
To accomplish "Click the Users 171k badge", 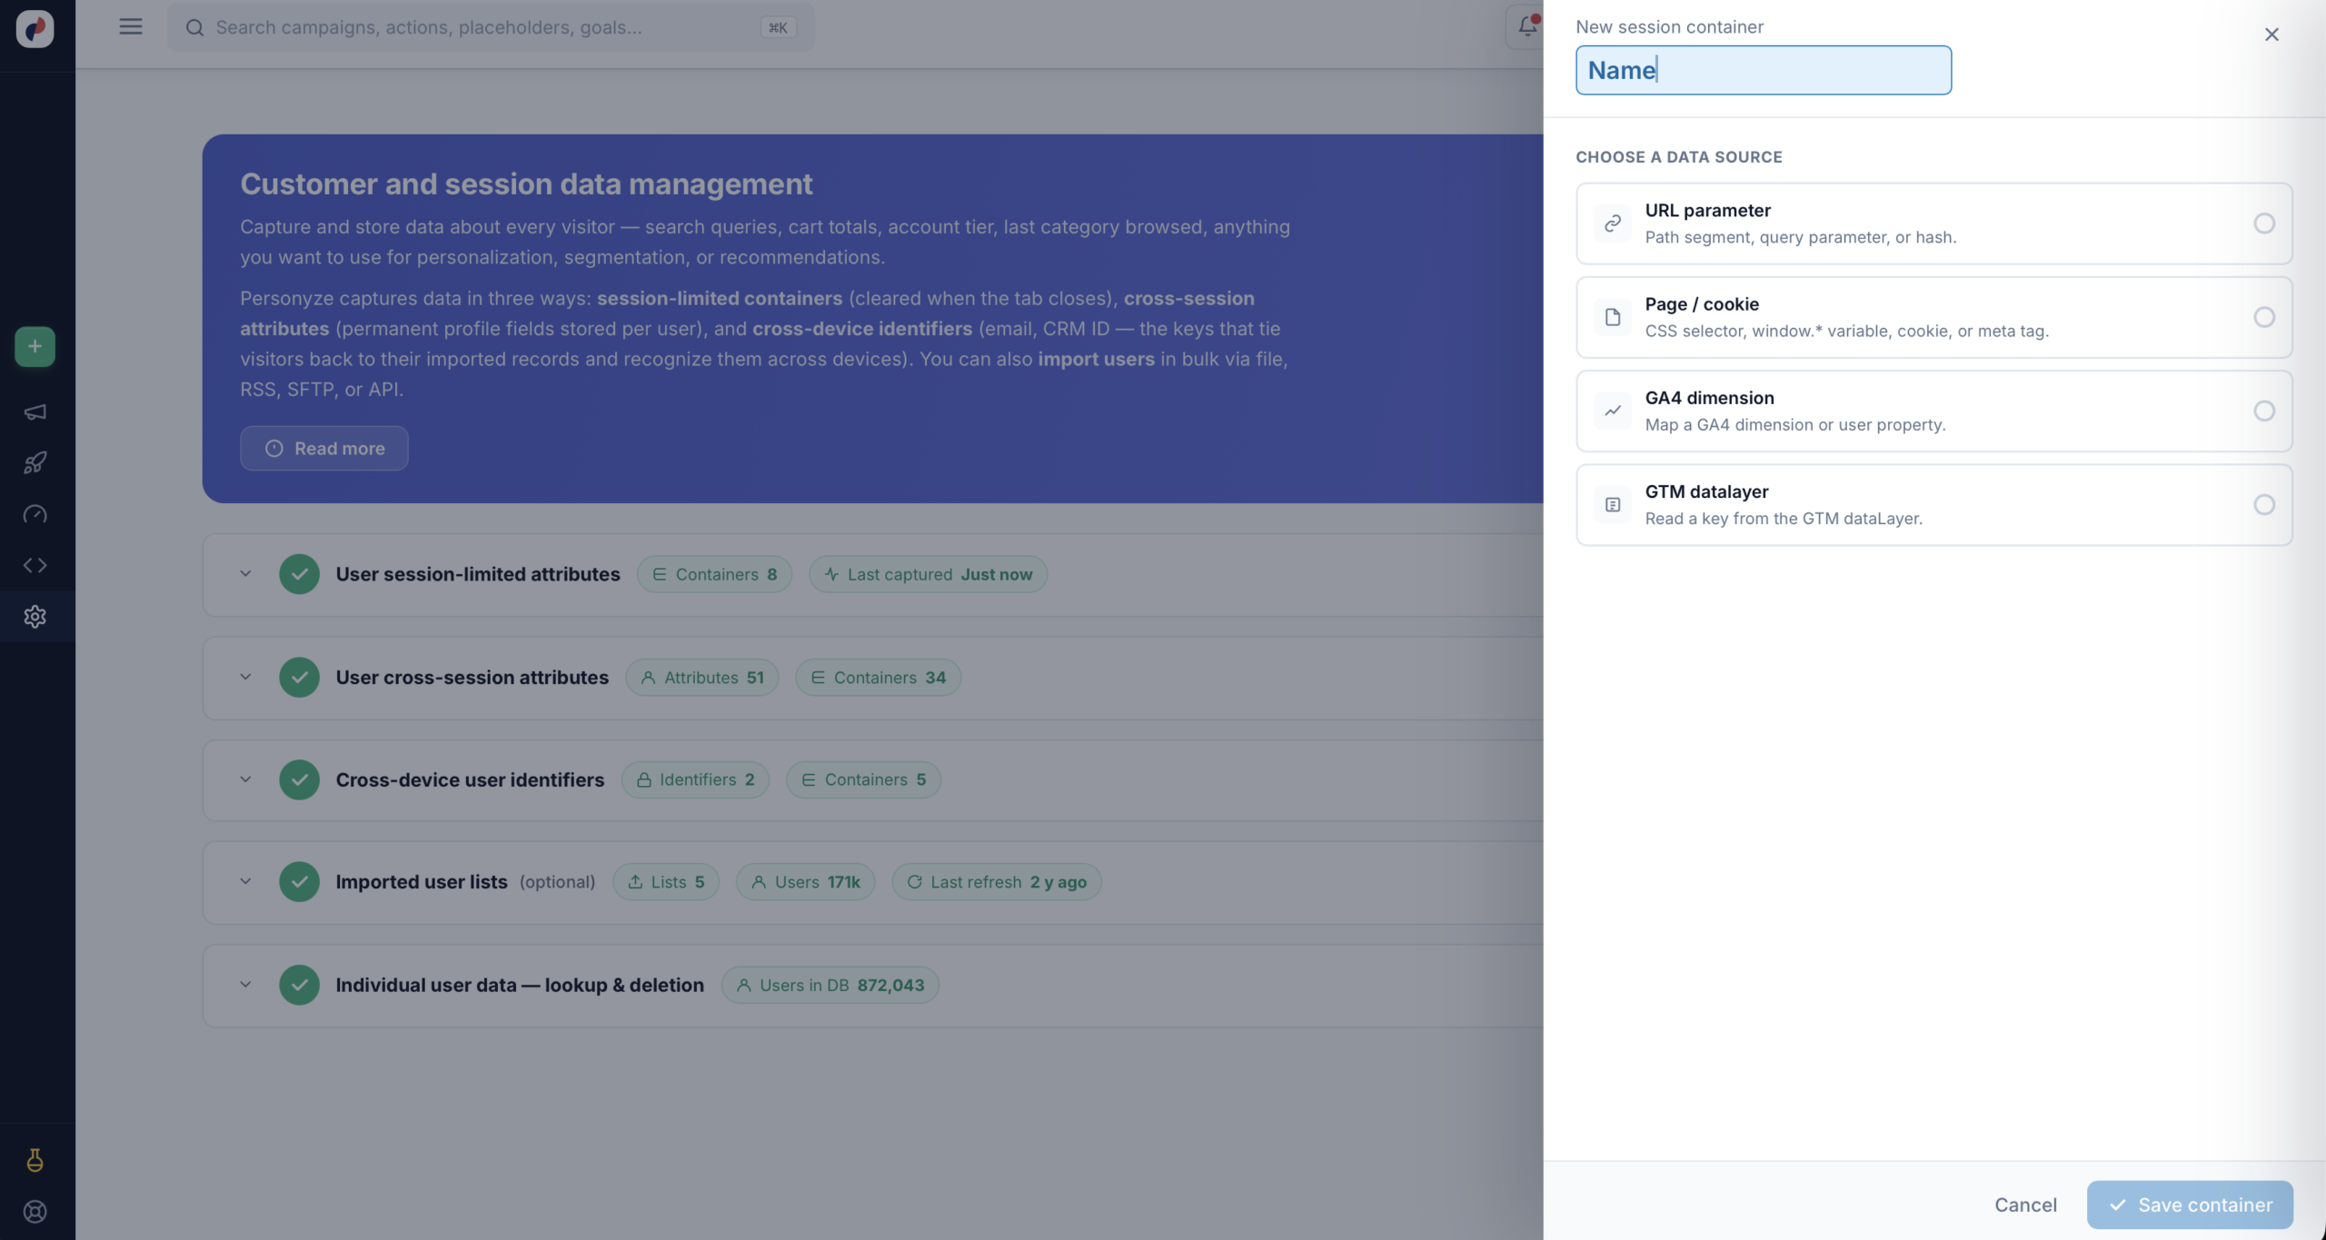I will coord(805,881).
